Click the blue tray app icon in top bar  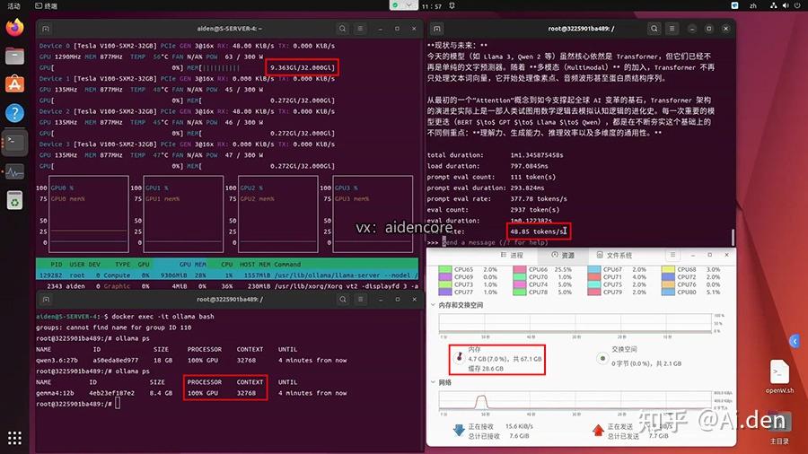[x=734, y=5]
